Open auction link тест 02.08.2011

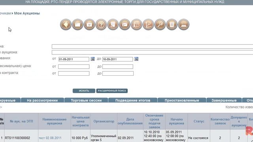50,138
